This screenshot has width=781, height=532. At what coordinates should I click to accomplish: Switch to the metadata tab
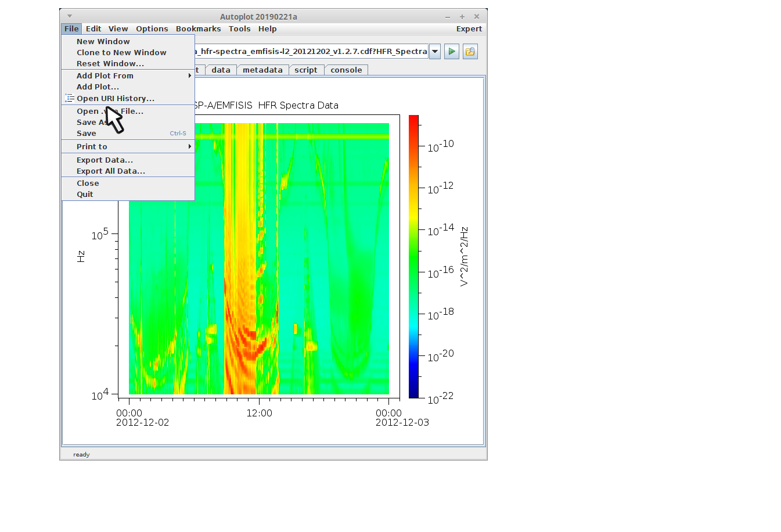(262, 70)
